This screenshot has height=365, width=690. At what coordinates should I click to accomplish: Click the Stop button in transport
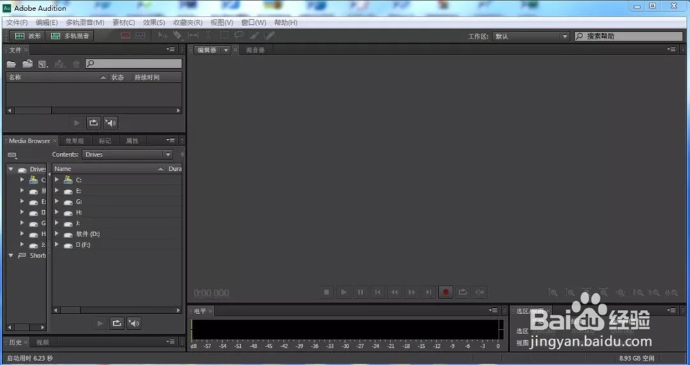coord(326,292)
